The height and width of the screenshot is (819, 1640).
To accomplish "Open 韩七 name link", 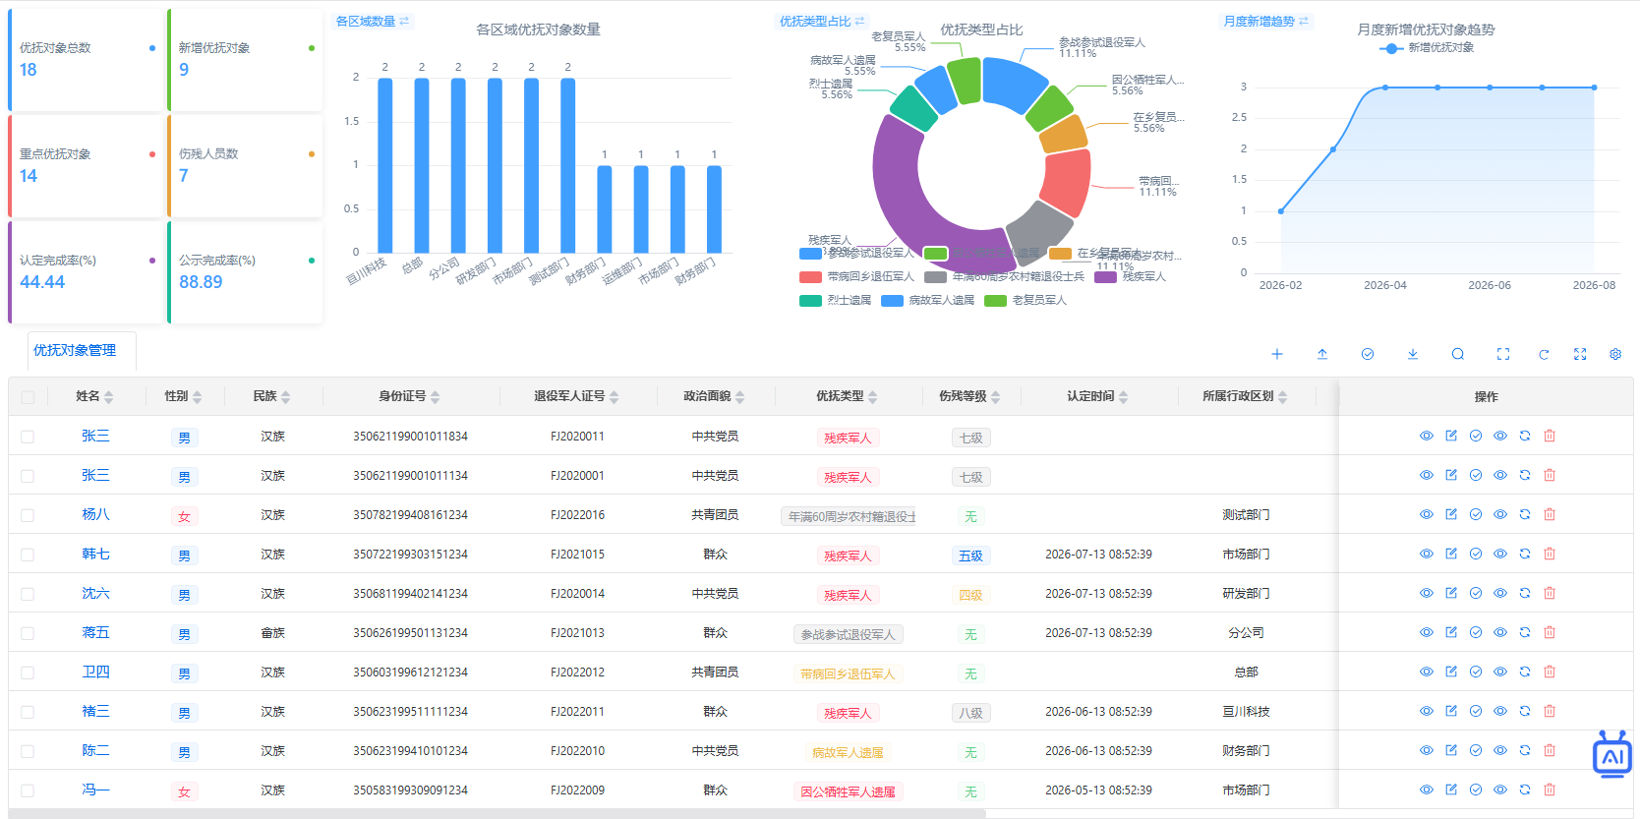I will pyautogui.click(x=95, y=554).
